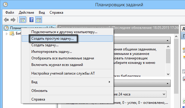Image resolution: width=185 pixels, height=108 pixels.
Task: Open the Действие menu in menu bar
Action: tap(27, 13)
